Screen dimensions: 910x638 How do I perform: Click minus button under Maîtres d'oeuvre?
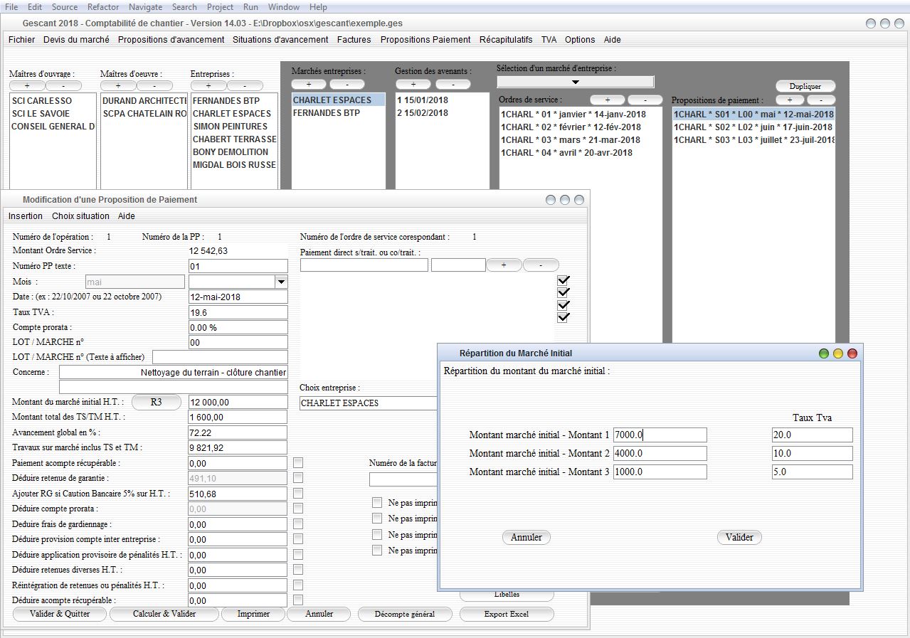(154, 86)
